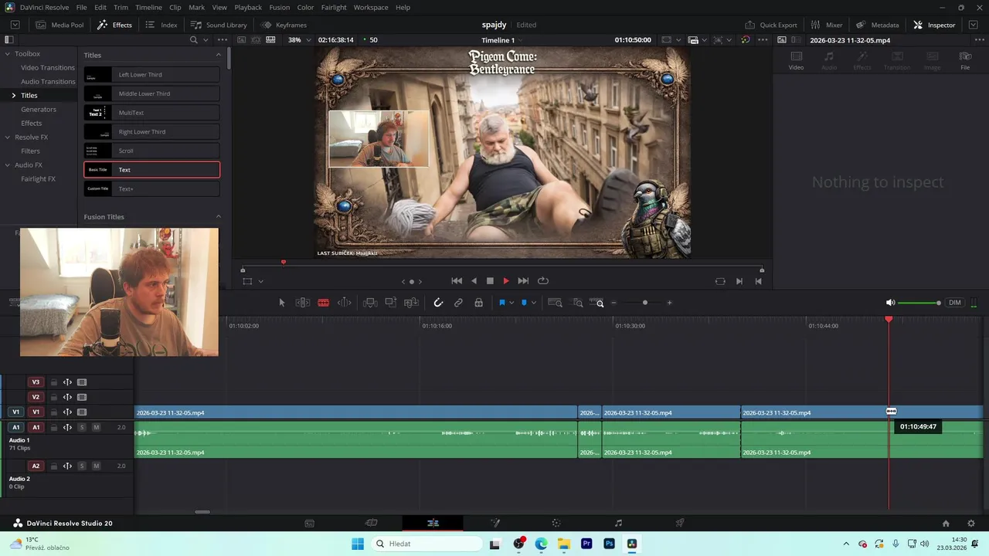The height and width of the screenshot is (556, 989).
Task: Choose the Detail Zoom icon
Action: pos(577,303)
